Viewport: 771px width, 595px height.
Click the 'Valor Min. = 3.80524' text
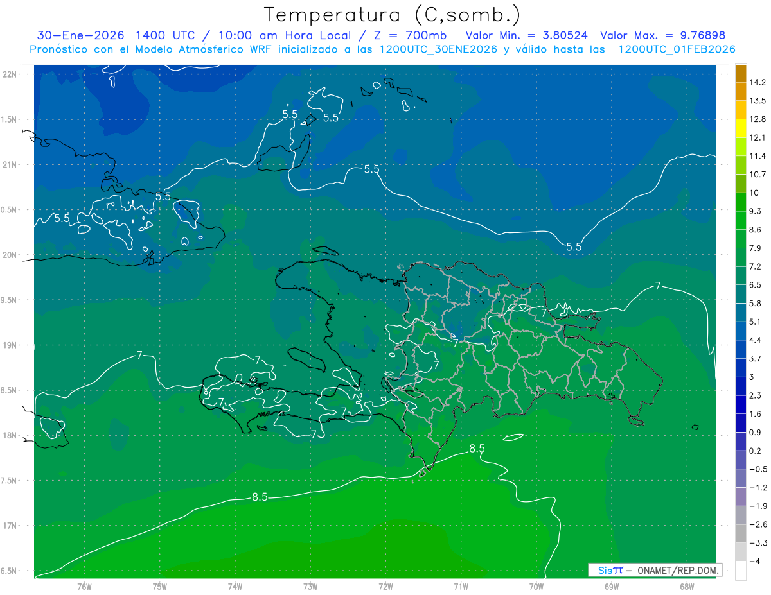pos(526,35)
